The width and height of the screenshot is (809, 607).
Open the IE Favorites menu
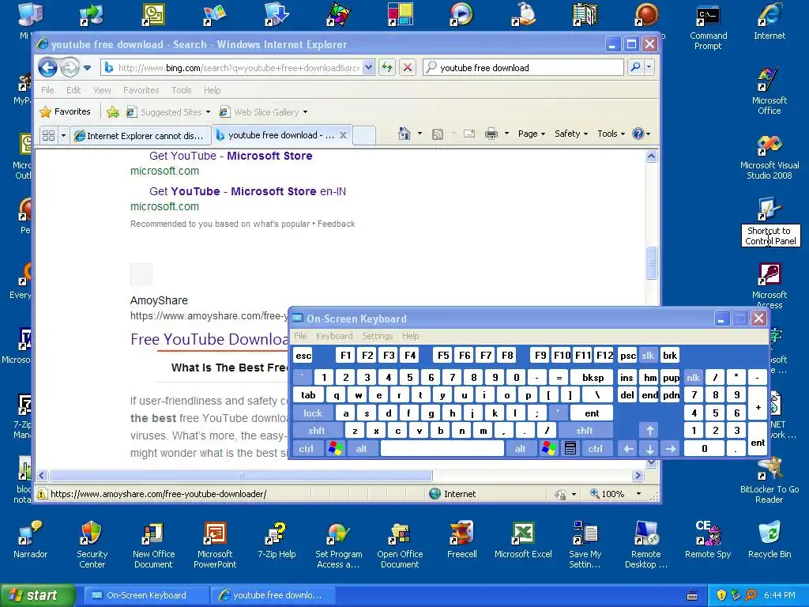141,90
